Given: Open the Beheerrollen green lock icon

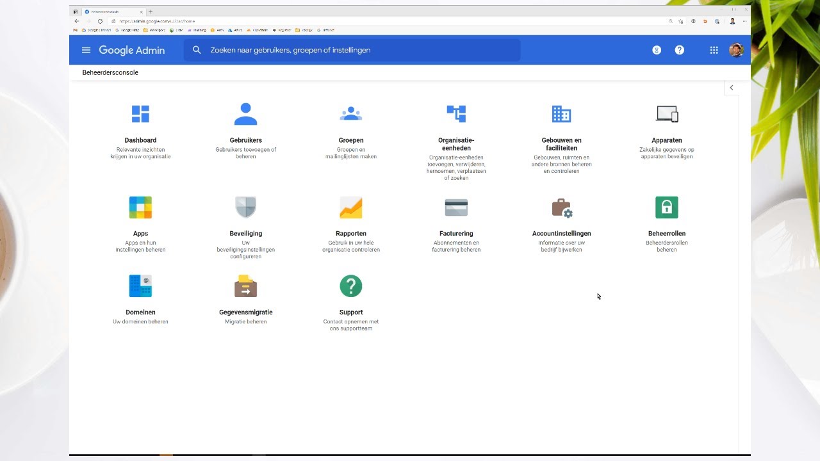Looking at the screenshot, I should [667, 207].
